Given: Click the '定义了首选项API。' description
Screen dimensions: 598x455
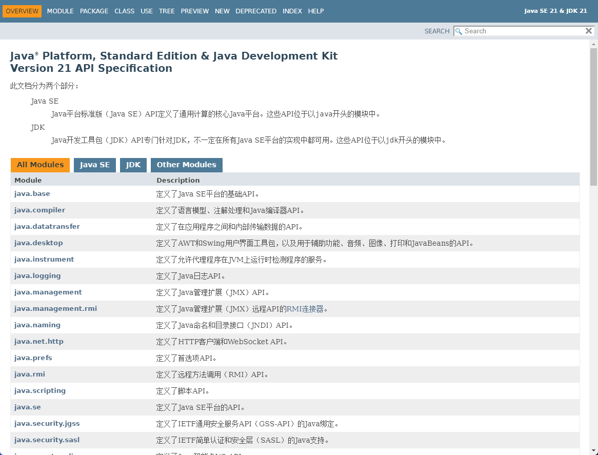Looking at the screenshot, I should (187, 358).
